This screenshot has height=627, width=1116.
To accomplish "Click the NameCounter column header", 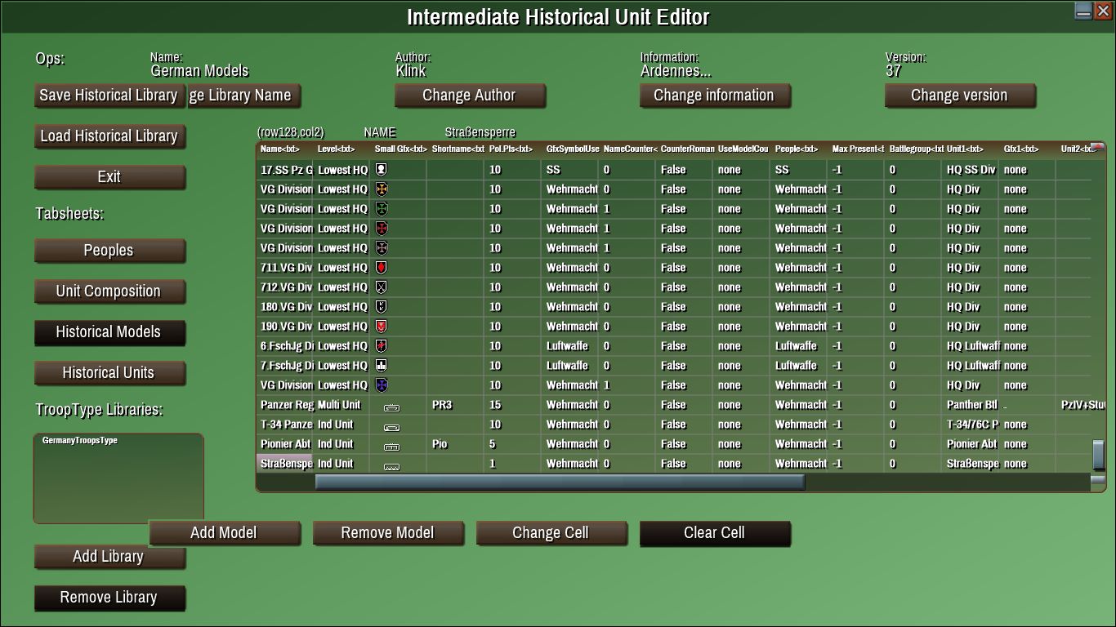I will click(x=629, y=149).
